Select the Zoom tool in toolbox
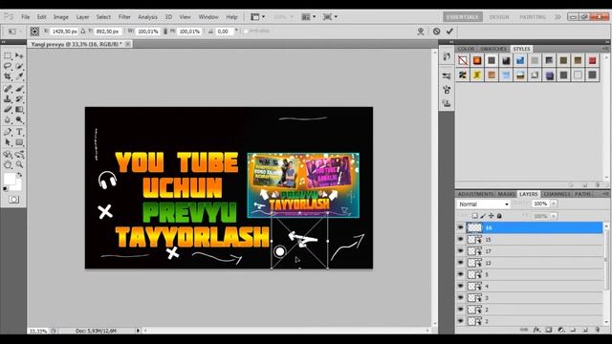 pyautogui.click(x=19, y=164)
